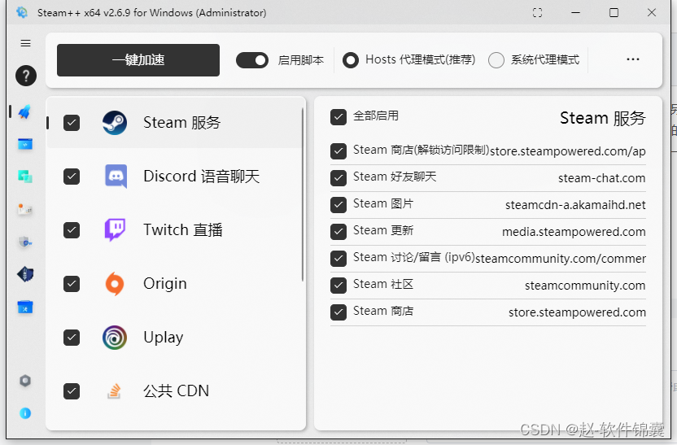Viewport: 677px width, 445px height.
Task: Uncheck the 公共 CDN checkbox
Action: point(72,391)
